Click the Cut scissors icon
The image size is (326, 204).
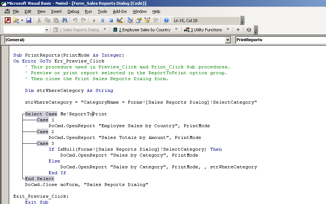[39, 20]
